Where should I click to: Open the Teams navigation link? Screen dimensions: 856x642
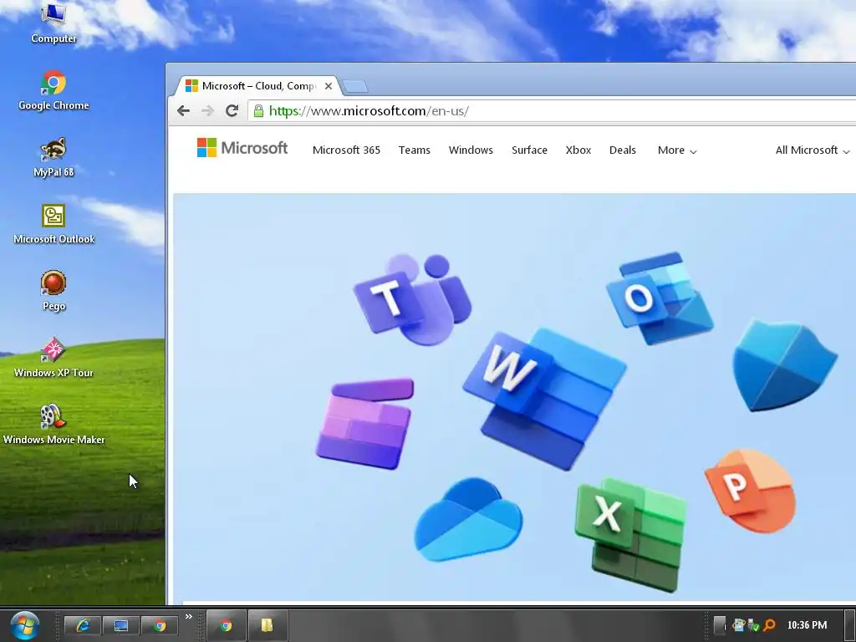pos(415,150)
